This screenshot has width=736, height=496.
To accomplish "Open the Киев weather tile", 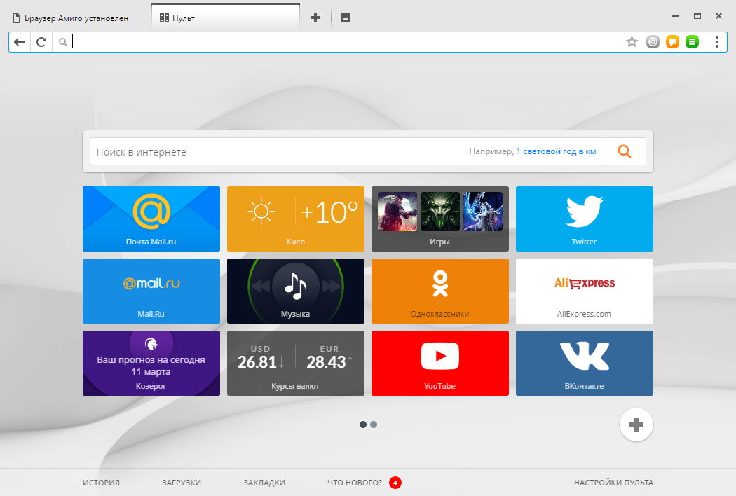I will 296,219.
